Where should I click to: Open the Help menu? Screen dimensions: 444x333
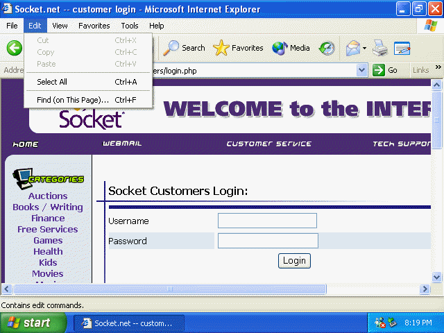point(156,26)
